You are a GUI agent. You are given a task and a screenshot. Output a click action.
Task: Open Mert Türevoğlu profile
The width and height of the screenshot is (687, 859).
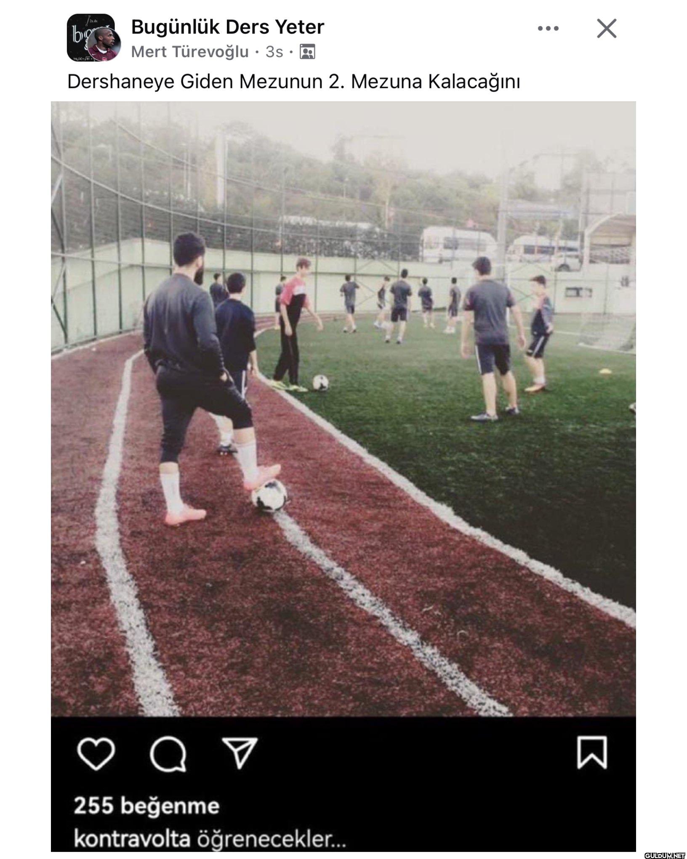click(x=190, y=52)
